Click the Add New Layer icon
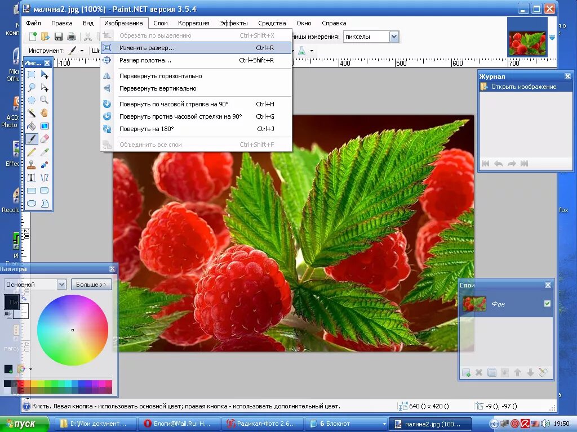Screen dimensions: 577x432 [x=466, y=372]
